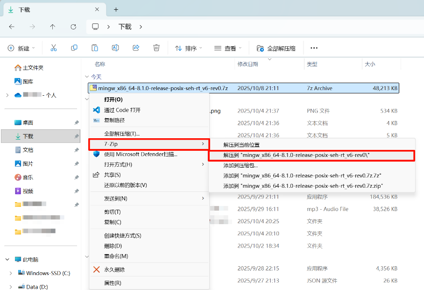Viewport: 424px width, 290px height.
Task: Go forward with the right arrow
Action: [x=32, y=27]
